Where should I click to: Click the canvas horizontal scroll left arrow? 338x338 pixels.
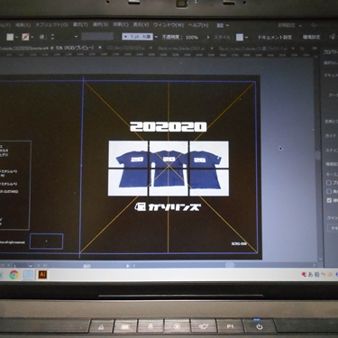click(x=133, y=266)
